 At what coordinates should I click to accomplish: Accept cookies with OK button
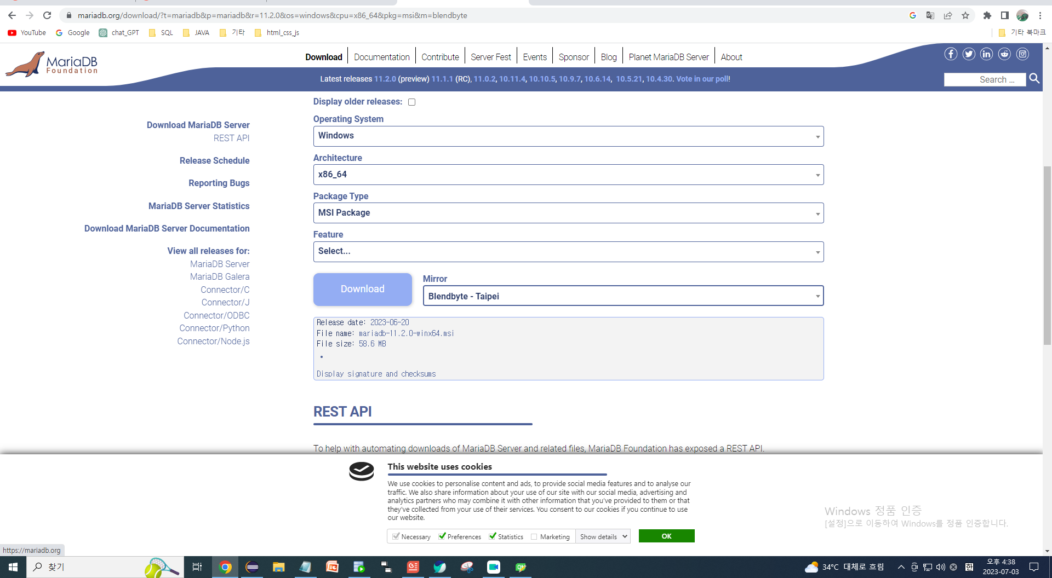(x=666, y=536)
